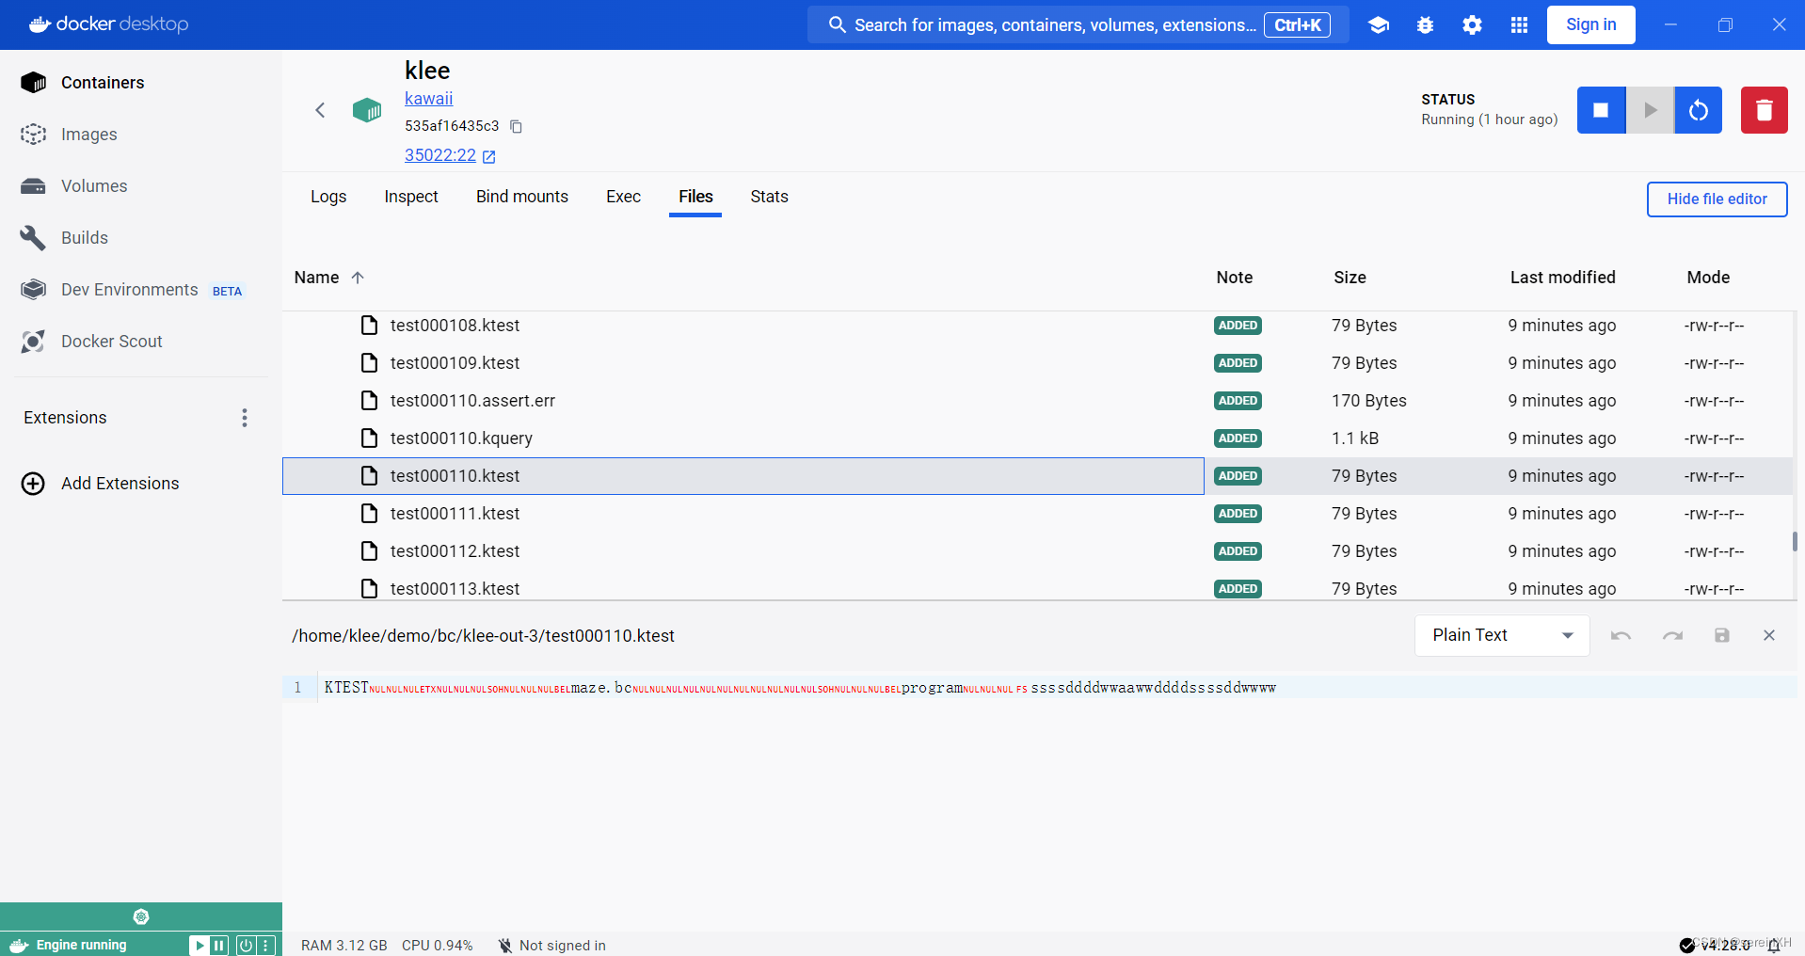Screen dimensions: 1805x956
Task: Open Docker Scout section
Action: pos(111,342)
